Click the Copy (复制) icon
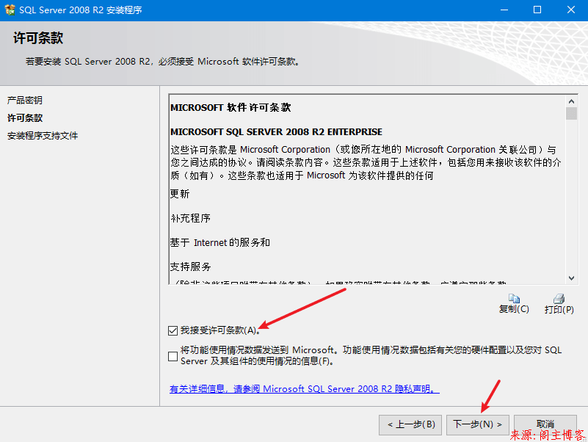Viewport: 588px width, 442px height. click(514, 299)
